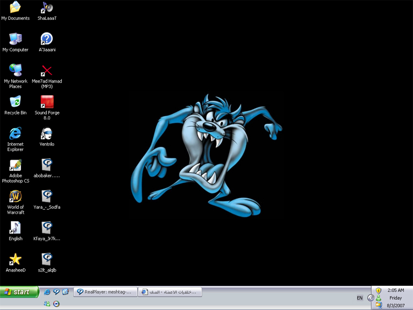Click the Friday day label in tray

(x=395, y=298)
